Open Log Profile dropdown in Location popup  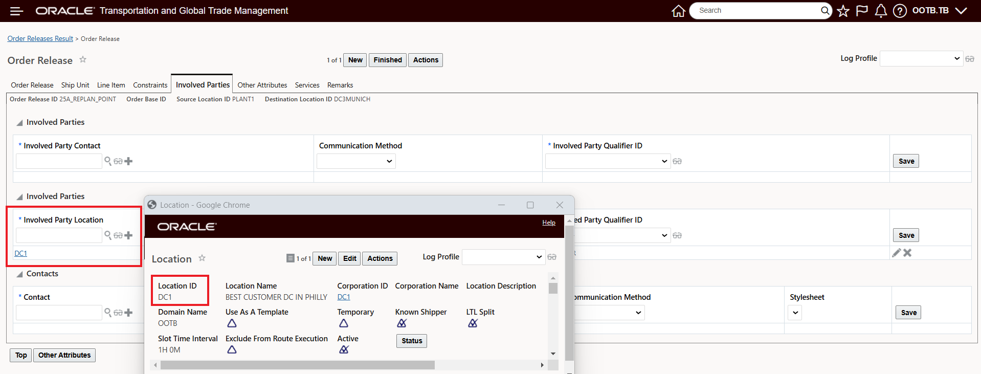(503, 257)
